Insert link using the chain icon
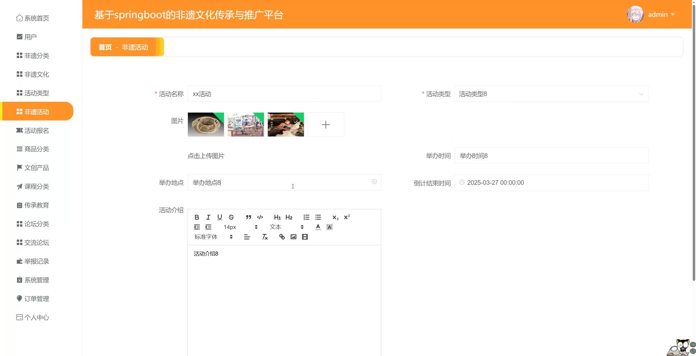This screenshot has width=696, height=356. (x=282, y=237)
